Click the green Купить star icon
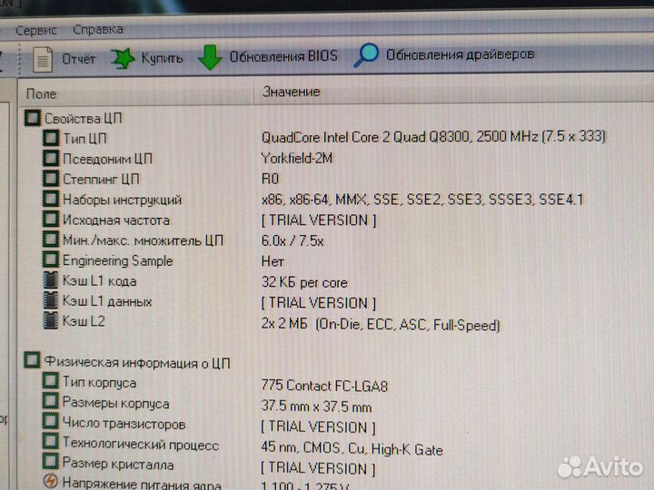This screenshot has height=490, width=654. tap(122, 59)
